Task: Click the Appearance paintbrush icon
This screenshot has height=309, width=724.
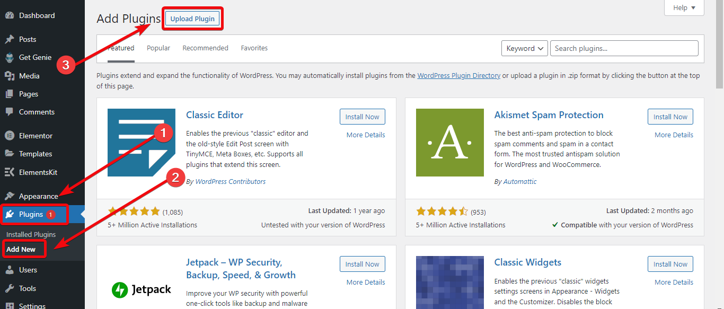Action: [x=10, y=196]
